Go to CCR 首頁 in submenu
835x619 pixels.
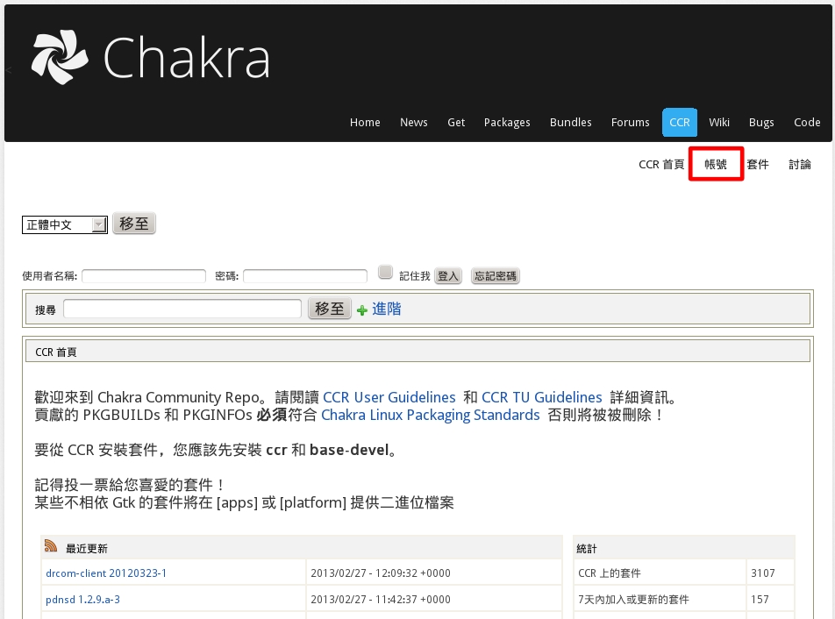pos(661,165)
